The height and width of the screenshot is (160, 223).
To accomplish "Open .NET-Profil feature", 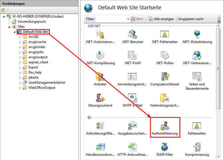I will [x=132, y=58].
